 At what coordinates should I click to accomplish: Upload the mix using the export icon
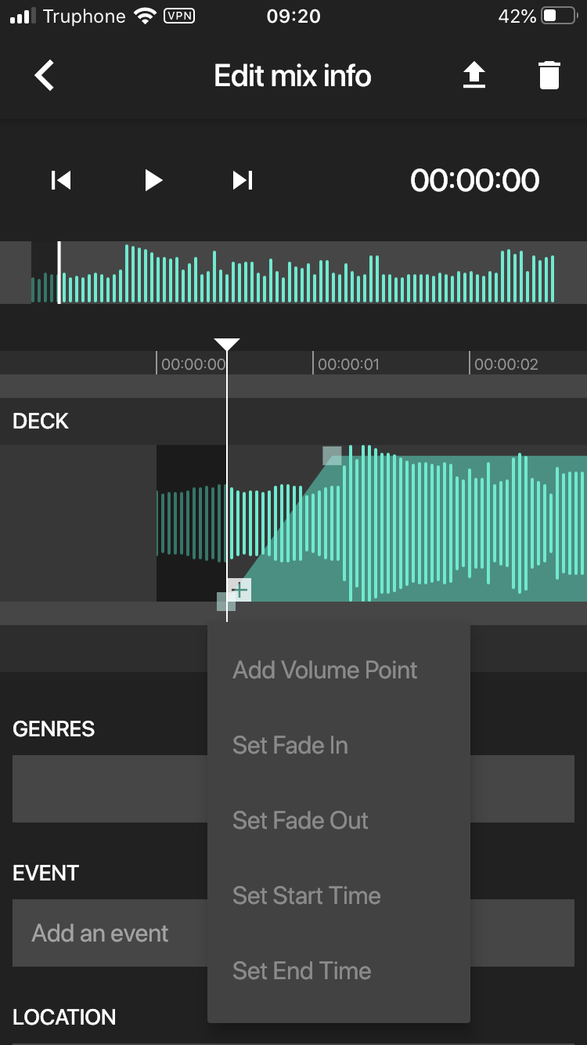pyautogui.click(x=475, y=75)
